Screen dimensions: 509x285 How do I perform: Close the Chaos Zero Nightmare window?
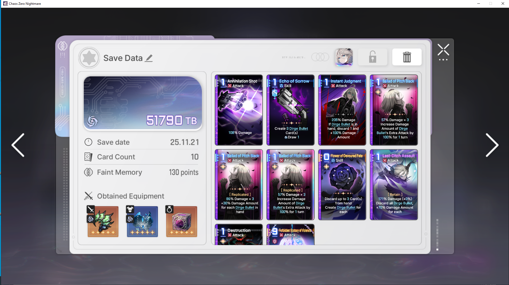coord(503,3)
